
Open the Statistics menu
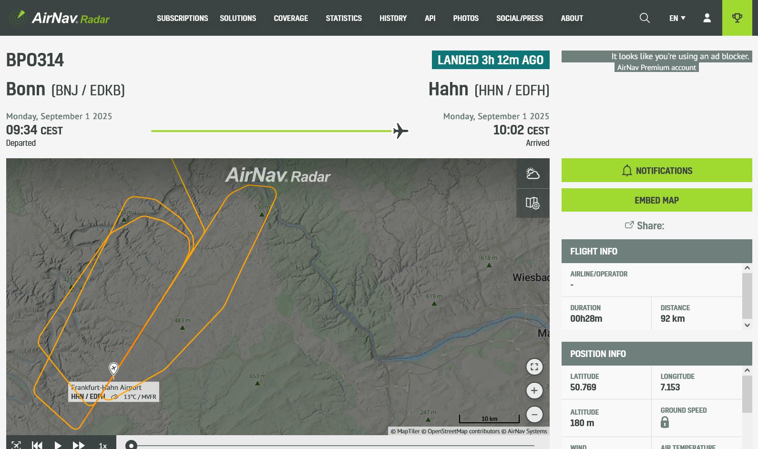[344, 18]
